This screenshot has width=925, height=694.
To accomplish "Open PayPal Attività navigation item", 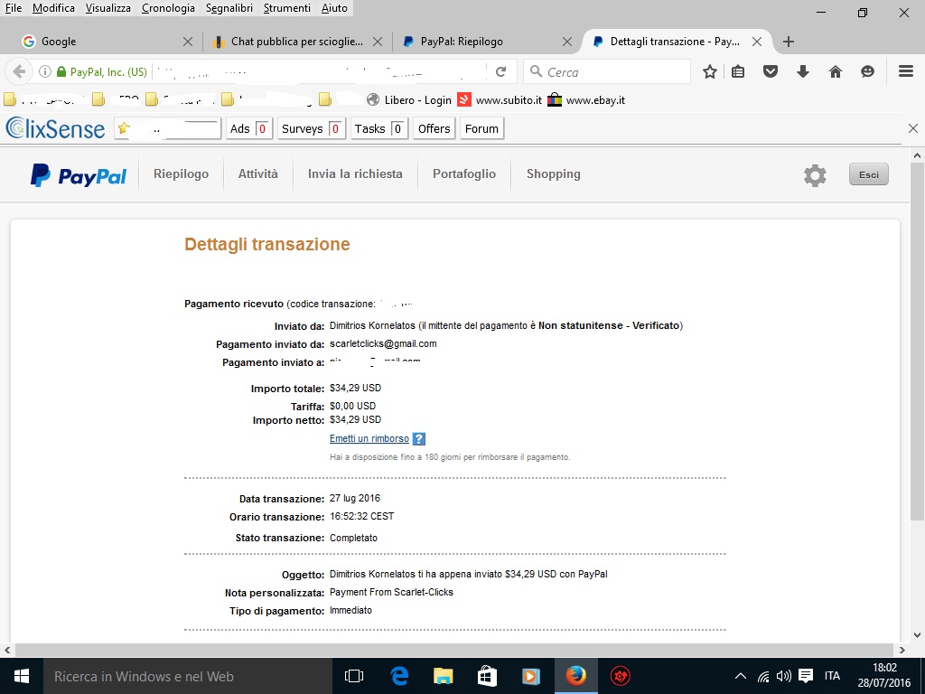I will [x=257, y=174].
